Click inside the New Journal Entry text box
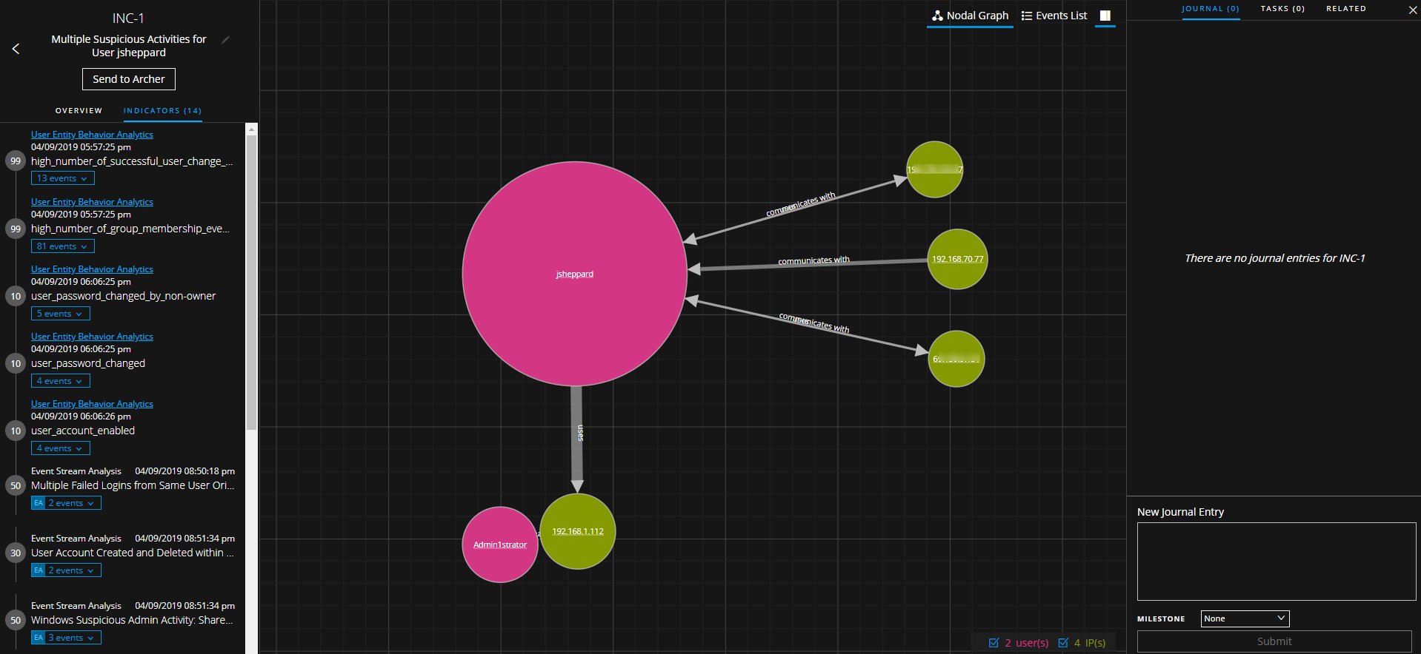 [1276, 561]
